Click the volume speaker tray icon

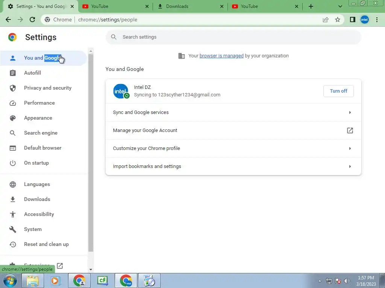click(347, 281)
